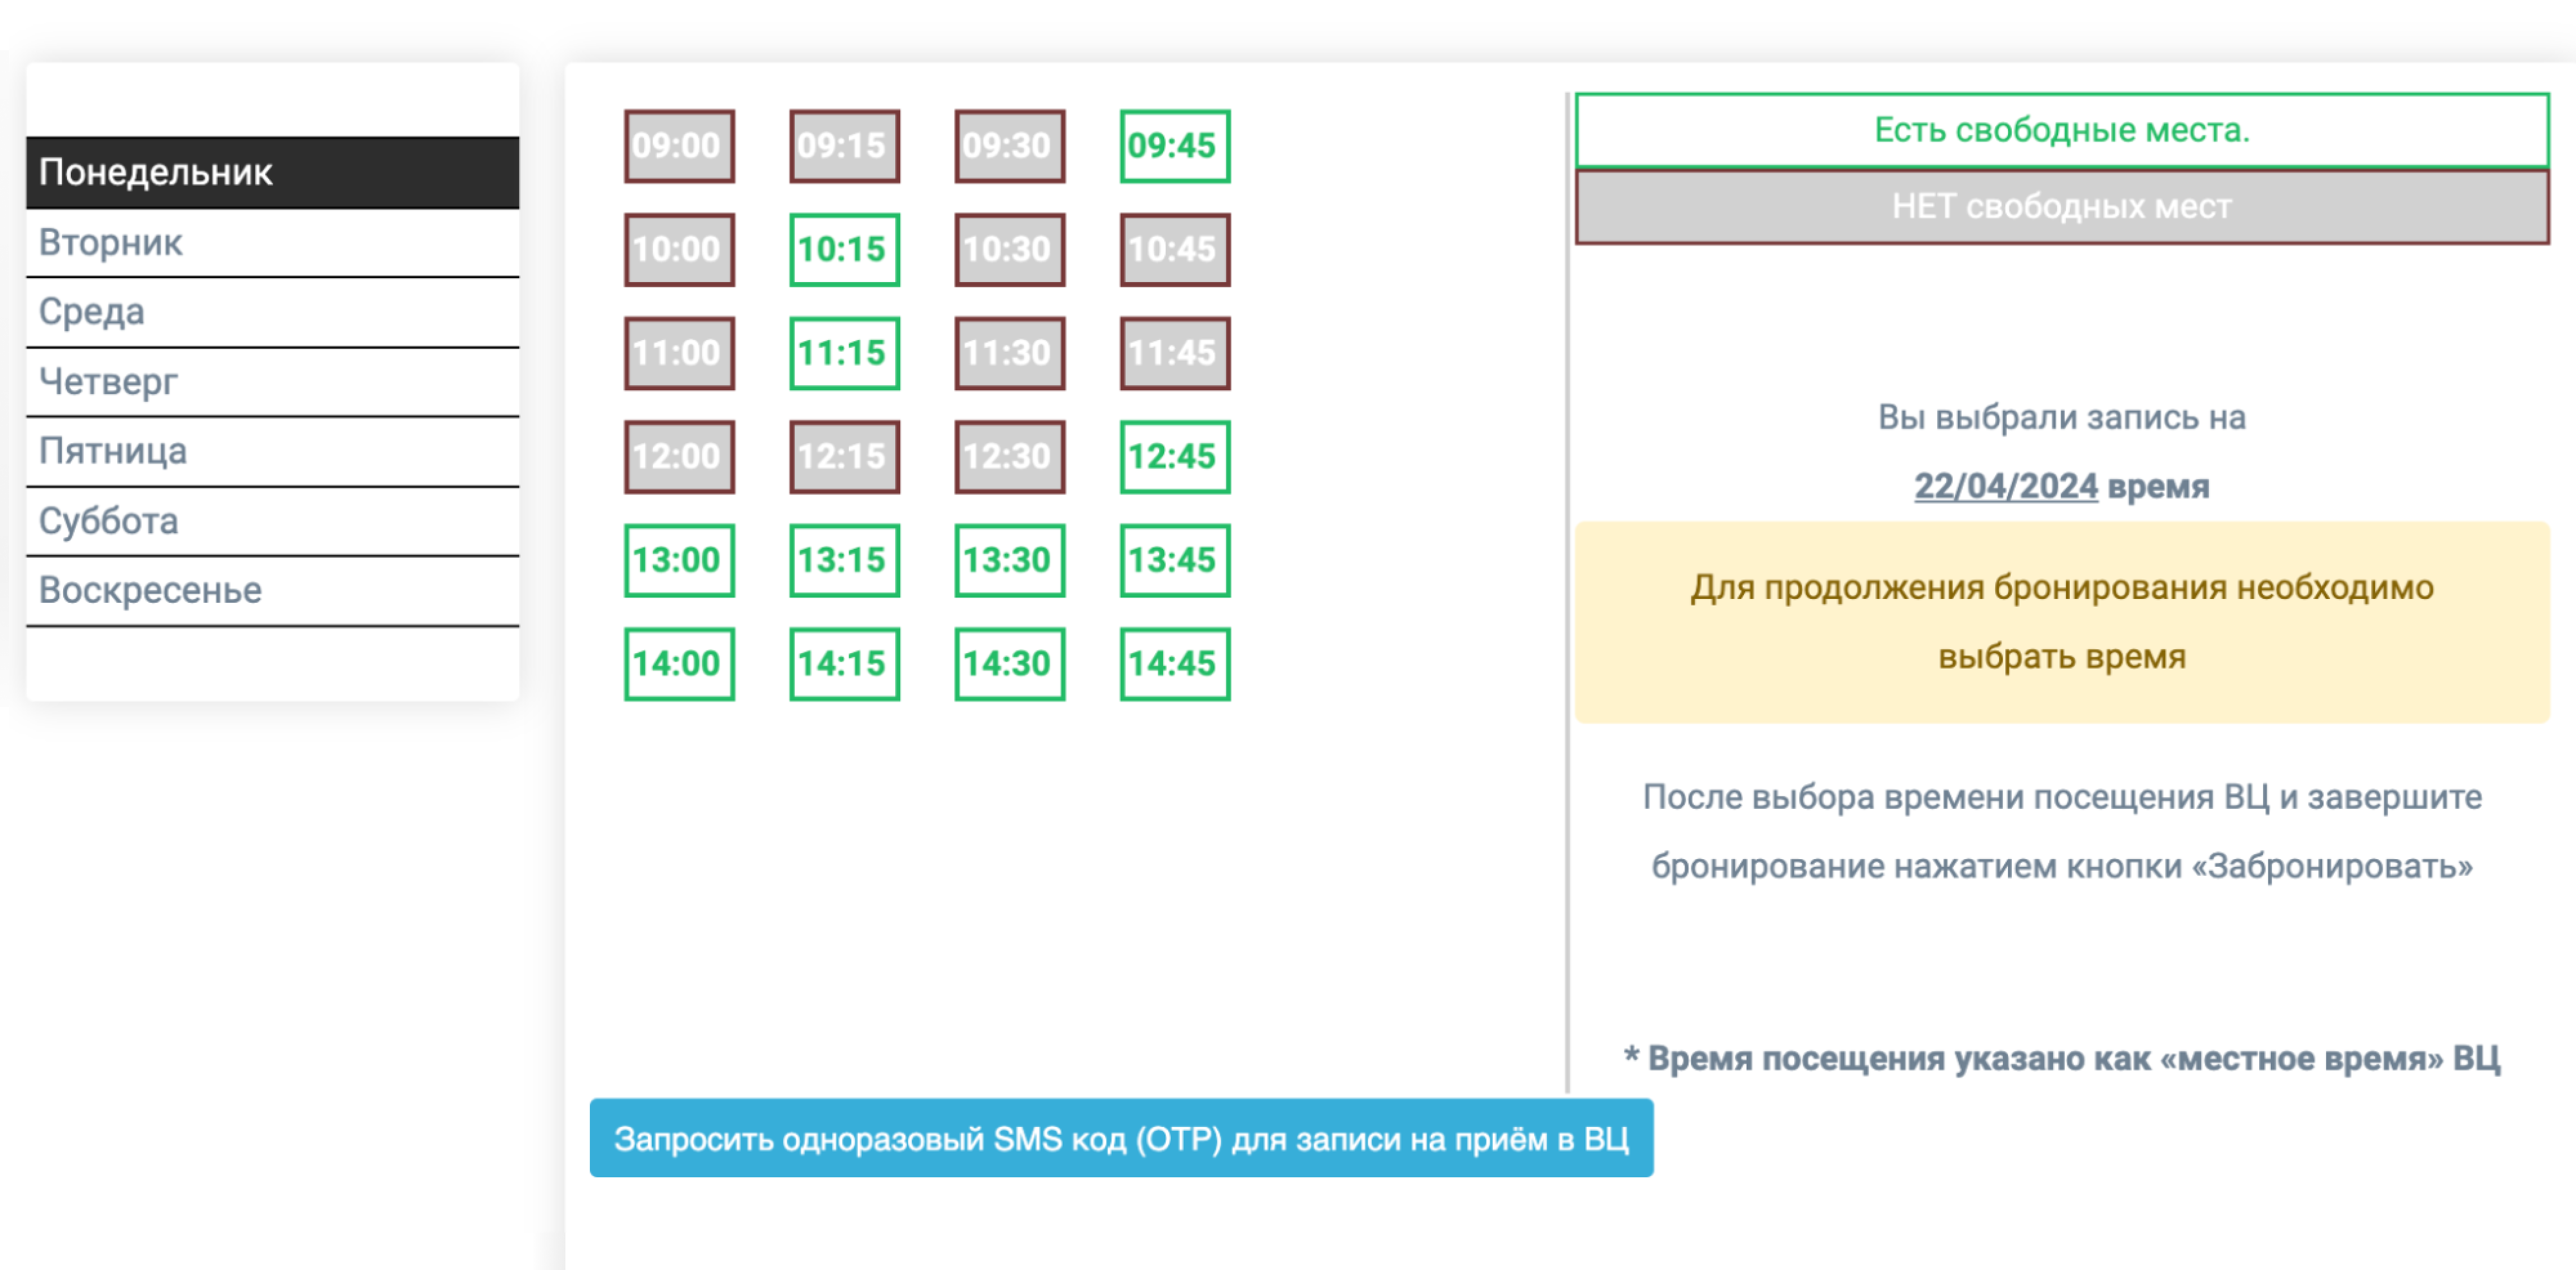Image resolution: width=2576 pixels, height=1270 pixels.
Task: Select the free 12:45 slot
Action: click(1175, 457)
